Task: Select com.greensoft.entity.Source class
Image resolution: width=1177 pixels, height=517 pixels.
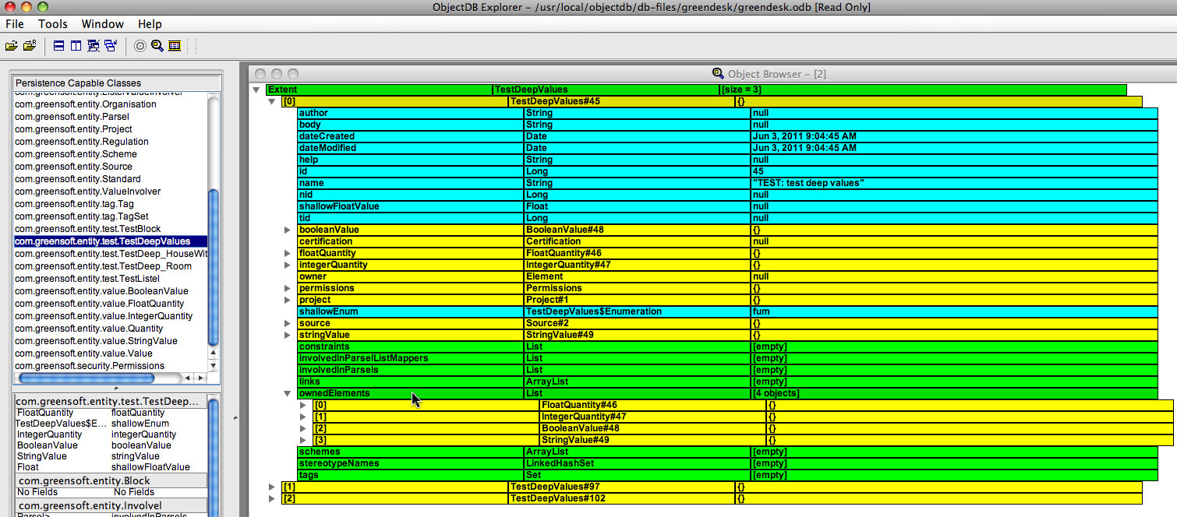Action: click(x=111, y=167)
